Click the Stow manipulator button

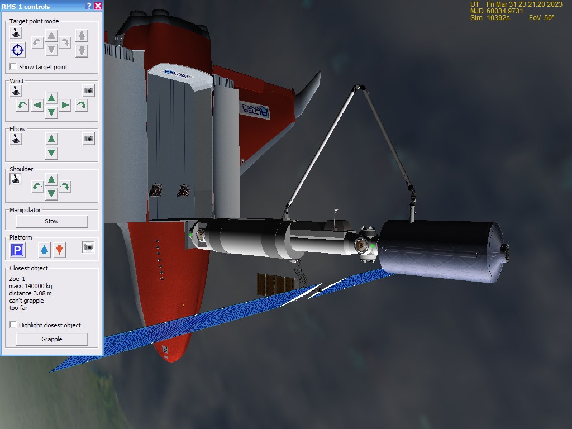point(52,221)
